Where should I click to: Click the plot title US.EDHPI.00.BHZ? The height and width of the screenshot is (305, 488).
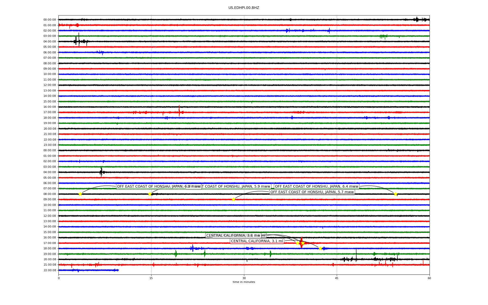pos(244,8)
